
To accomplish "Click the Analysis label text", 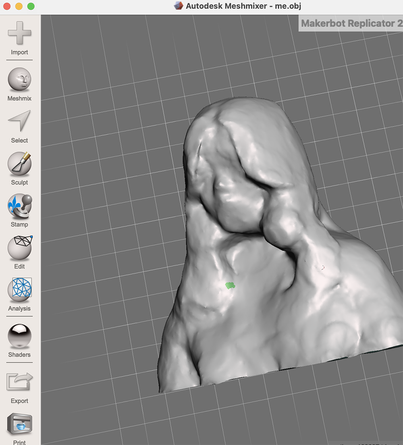I will pos(19,308).
